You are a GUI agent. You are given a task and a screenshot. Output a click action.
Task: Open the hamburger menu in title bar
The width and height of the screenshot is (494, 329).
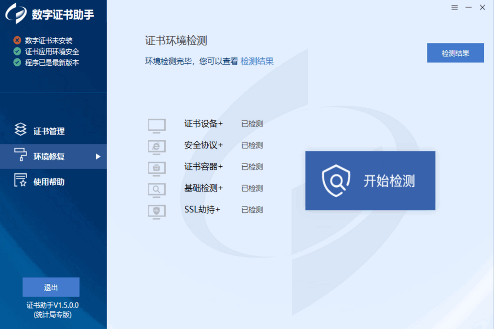tap(454, 7)
